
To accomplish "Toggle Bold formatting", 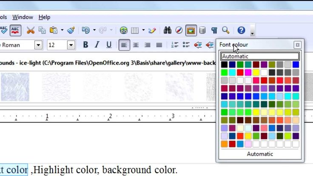I will (x=85, y=45).
